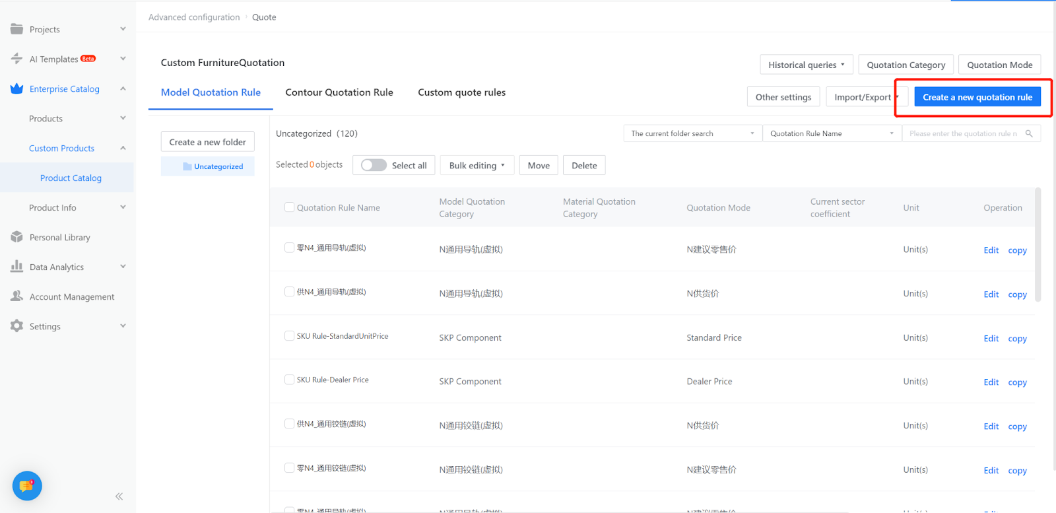Click the Settings gear icon
The image size is (1056, 513).
click(x=16, y=325)
